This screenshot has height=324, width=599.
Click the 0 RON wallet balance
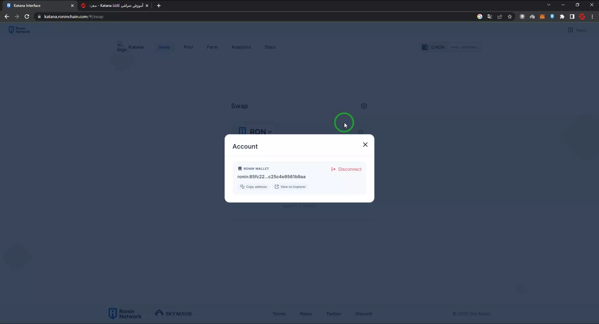(434, 47)
